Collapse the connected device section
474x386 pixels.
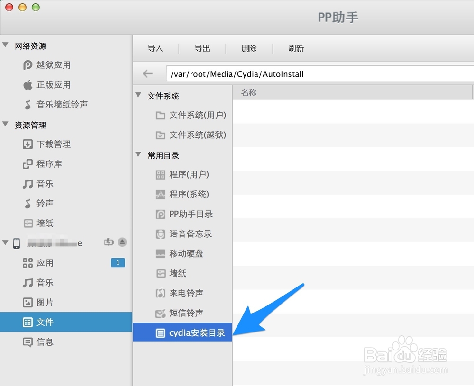(x=5, y=242)
